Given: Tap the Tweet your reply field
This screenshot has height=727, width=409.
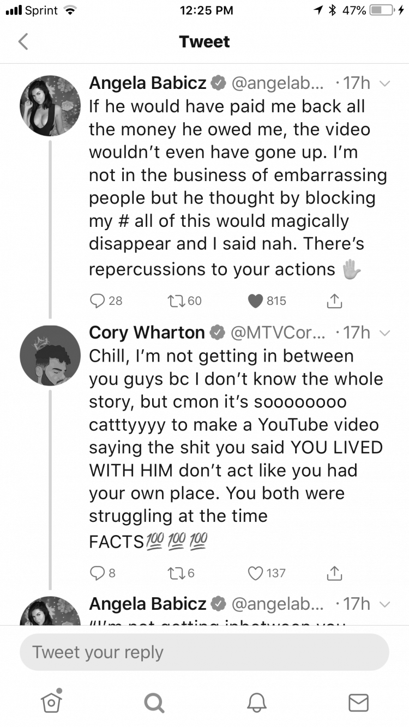Looking at the screenshot, I should 204,652.
